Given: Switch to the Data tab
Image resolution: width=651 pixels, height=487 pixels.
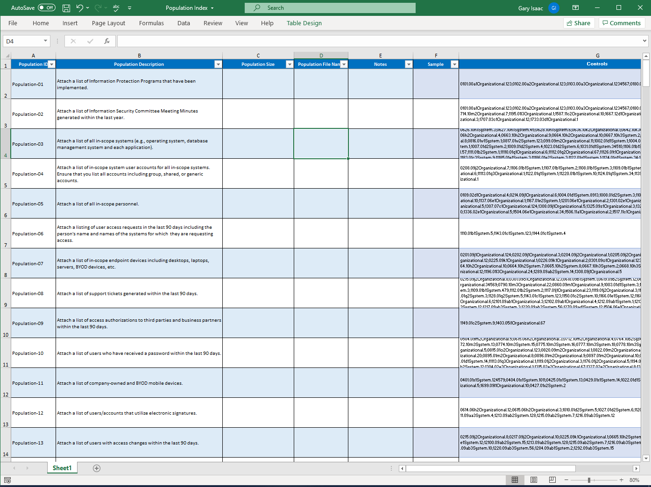Looking at the screenshot, I should click(184, 23).
